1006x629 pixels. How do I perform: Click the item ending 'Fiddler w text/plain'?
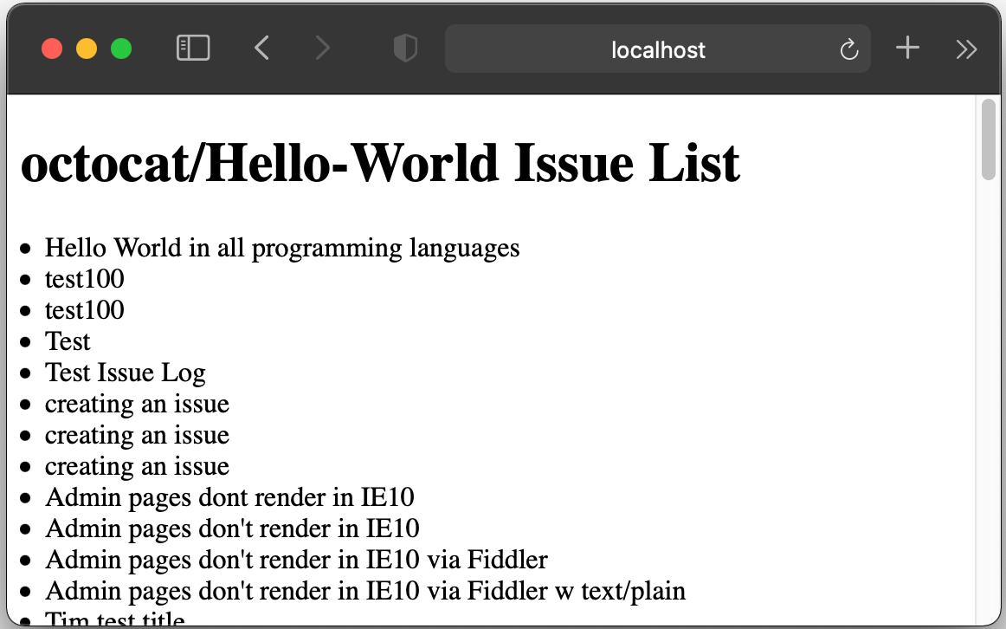365,591
